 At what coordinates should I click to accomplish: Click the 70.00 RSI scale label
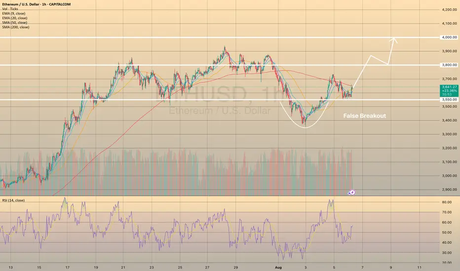click(447, 212)
